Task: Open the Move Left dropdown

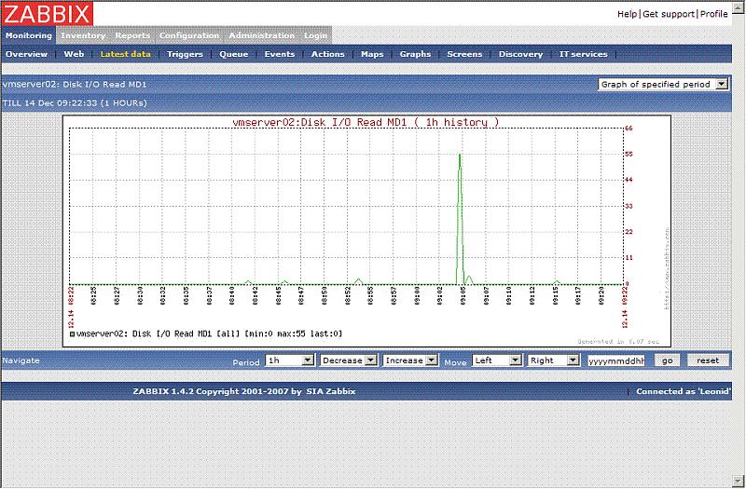Action: pos(497,360)
